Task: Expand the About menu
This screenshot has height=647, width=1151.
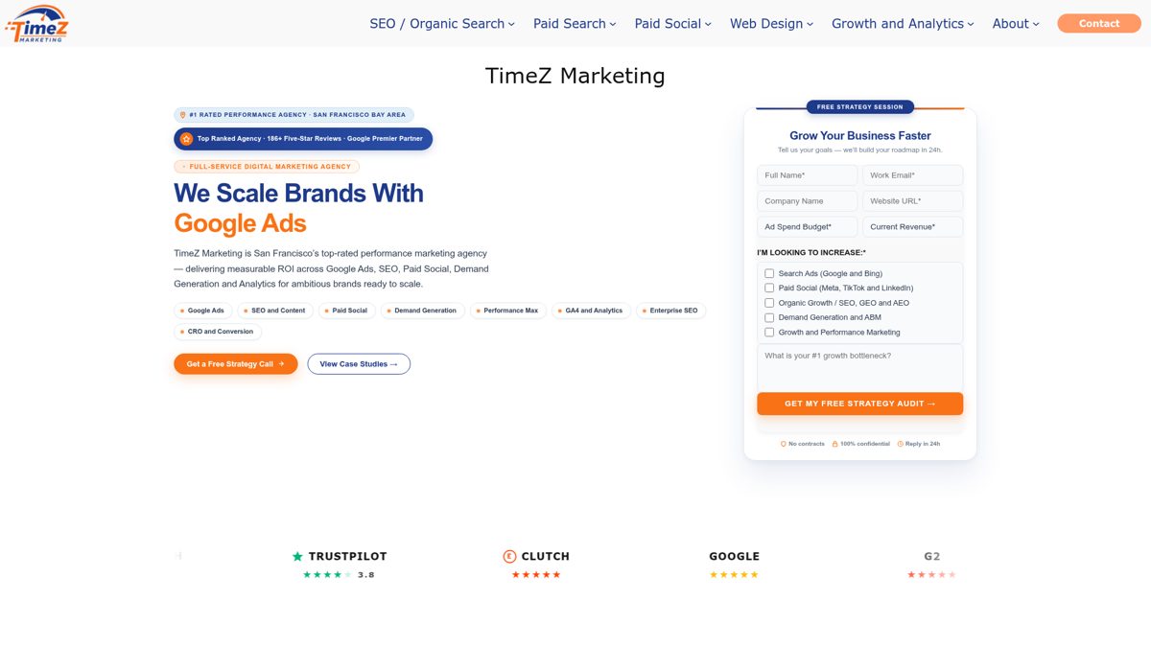Action: point(1016,24)
